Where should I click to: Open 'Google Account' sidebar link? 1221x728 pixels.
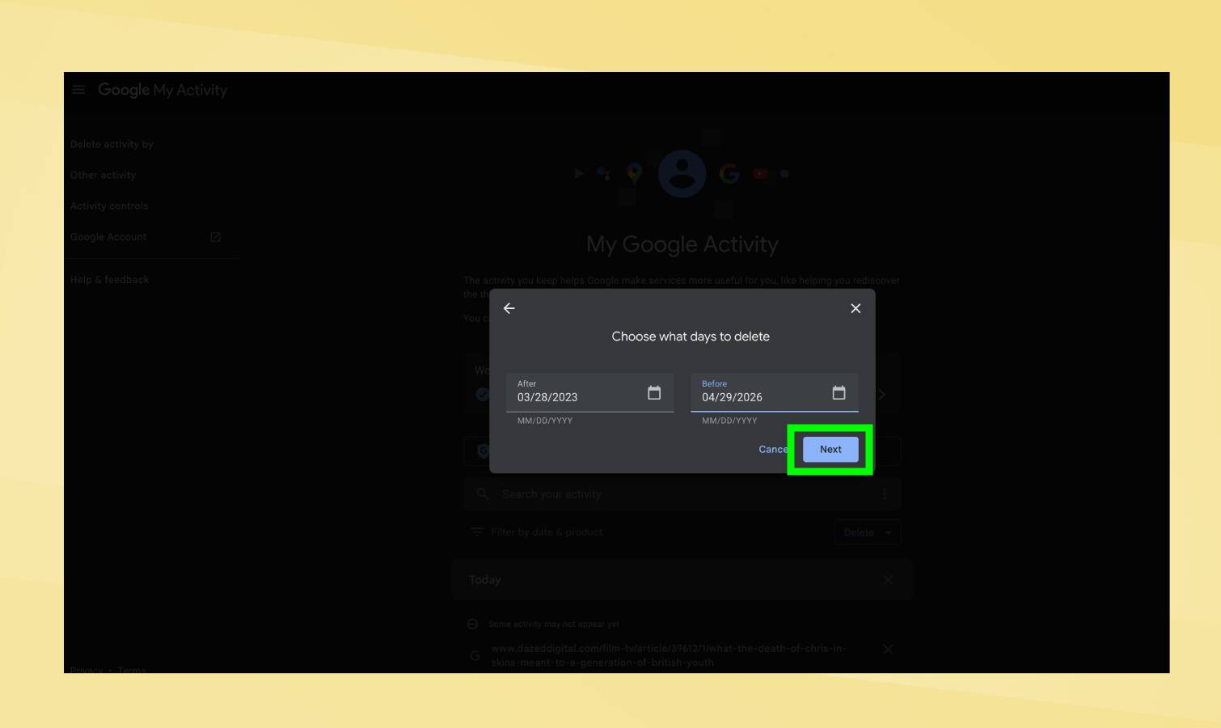(108, 237)
